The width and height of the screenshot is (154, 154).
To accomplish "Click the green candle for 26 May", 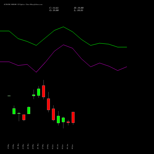I will point(38,92).
